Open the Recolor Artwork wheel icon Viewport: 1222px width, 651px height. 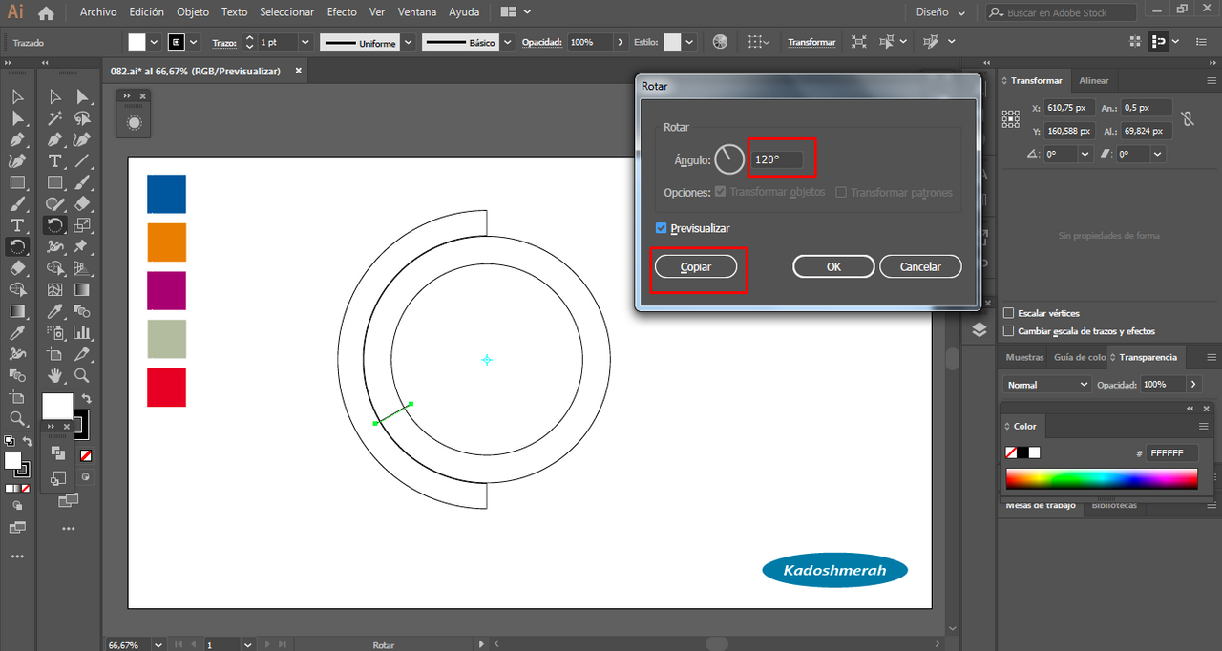(720, 42)
